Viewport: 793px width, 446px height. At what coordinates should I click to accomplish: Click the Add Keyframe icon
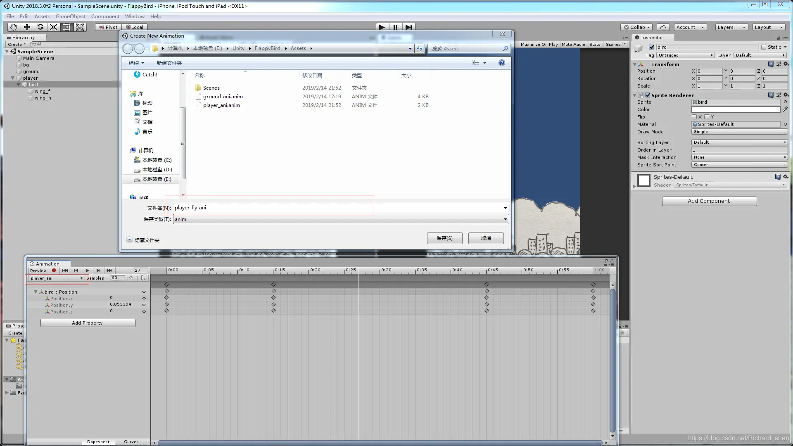(x=132, y=278)
